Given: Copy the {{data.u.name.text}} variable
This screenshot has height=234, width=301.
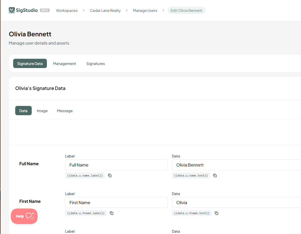Looking at the screenshot, I should click(x=215, y=175).
